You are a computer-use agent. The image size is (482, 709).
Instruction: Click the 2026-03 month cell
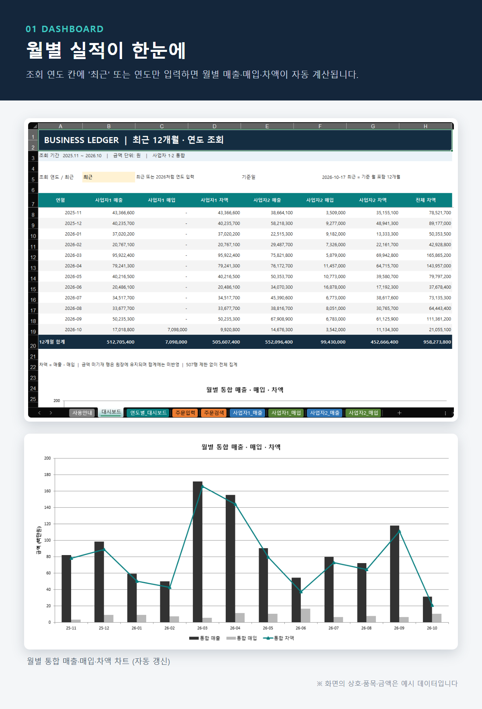60,255
